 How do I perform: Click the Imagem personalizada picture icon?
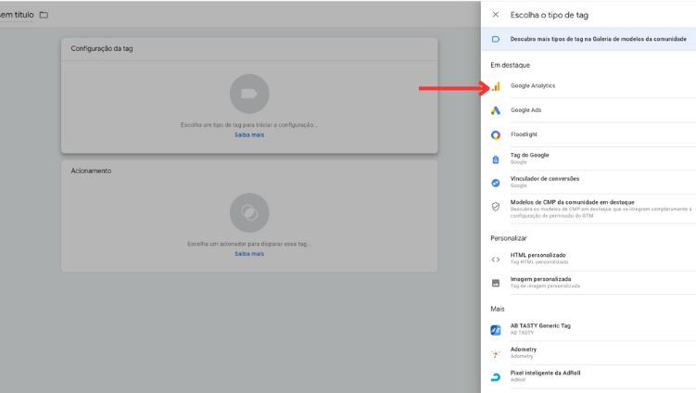[x=496, y=283]
